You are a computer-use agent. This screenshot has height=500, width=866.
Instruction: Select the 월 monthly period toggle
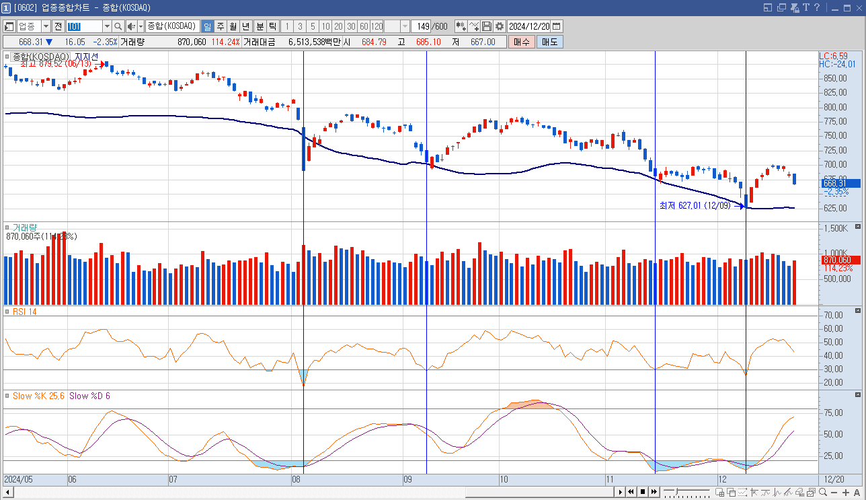(x=233, y=26)
